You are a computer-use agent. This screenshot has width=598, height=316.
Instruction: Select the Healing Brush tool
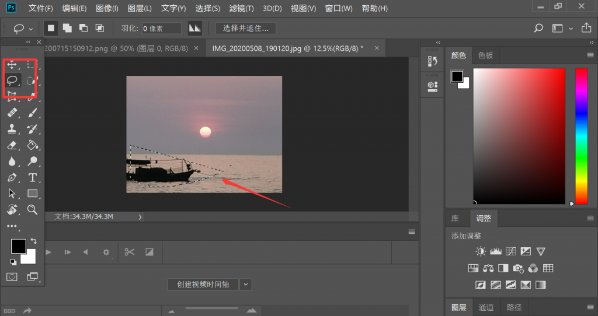[12, 113]
